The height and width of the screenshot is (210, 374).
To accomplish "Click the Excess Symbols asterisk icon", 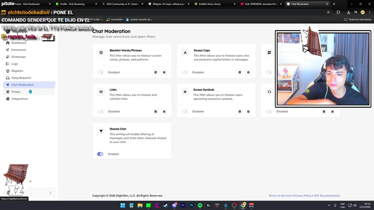I will 185,92.
